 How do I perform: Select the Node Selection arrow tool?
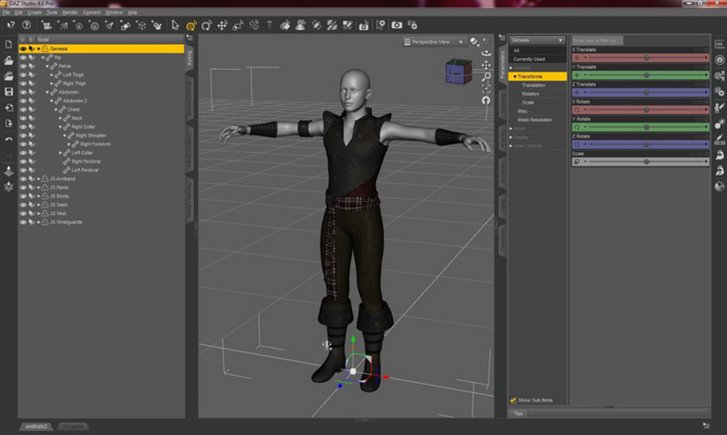click(x=176, y=25)
